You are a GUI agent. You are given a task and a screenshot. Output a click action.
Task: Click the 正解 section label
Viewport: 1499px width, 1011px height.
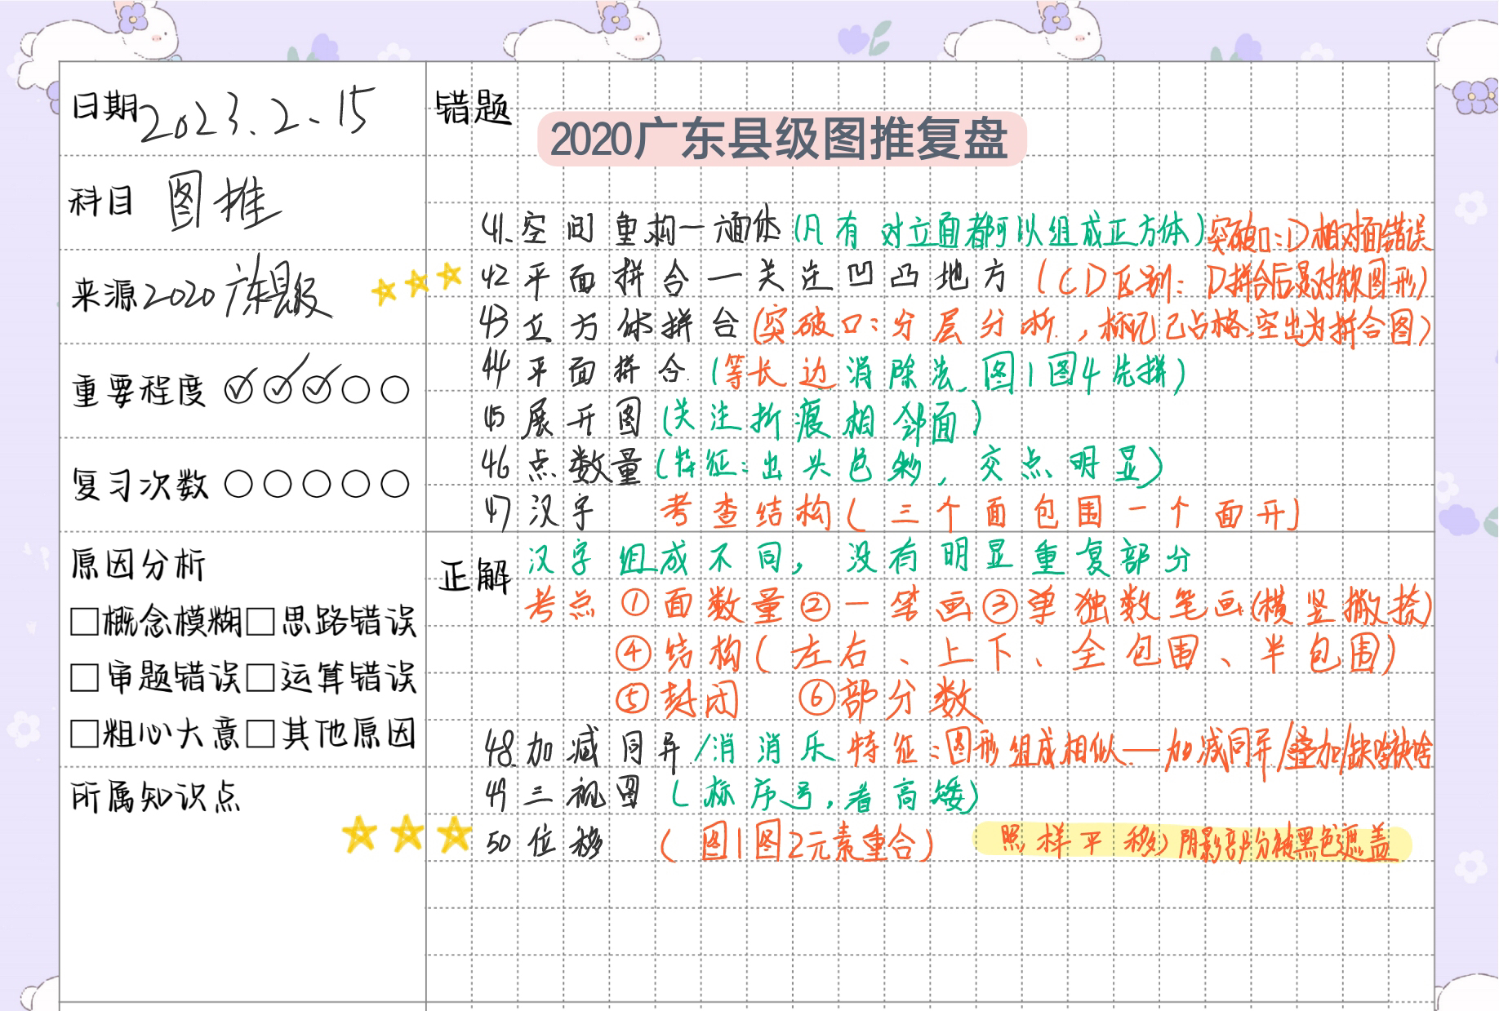pos(474,576)
